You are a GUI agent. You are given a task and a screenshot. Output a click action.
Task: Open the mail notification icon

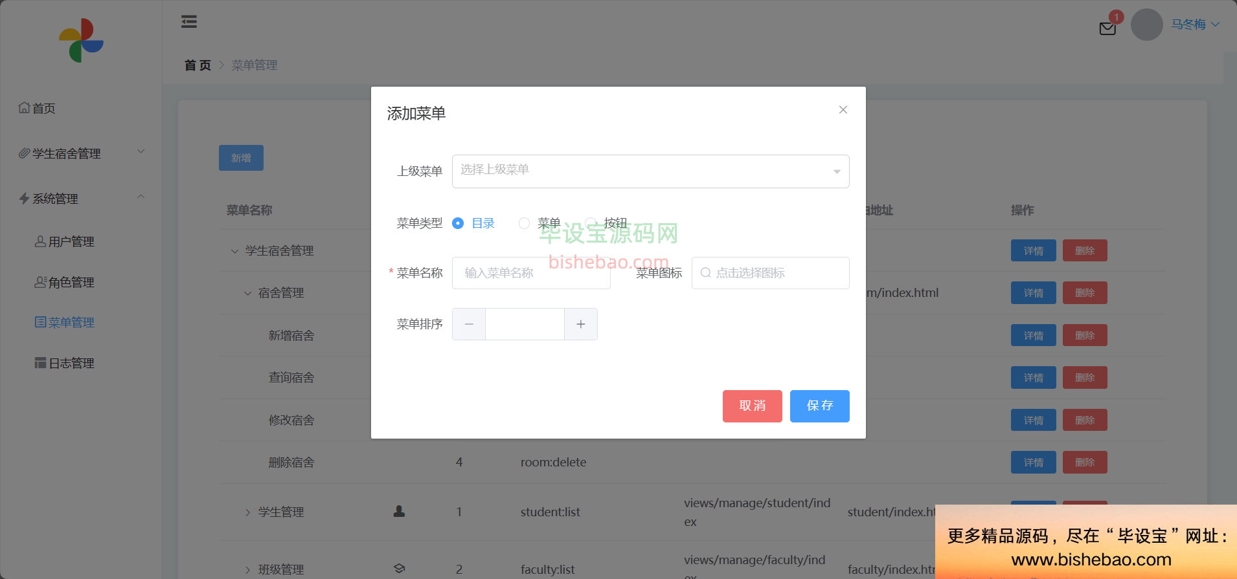tap(1107, 28)
